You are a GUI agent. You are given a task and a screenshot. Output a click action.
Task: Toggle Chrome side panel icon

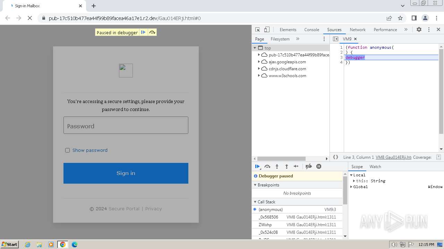[414, 18]
